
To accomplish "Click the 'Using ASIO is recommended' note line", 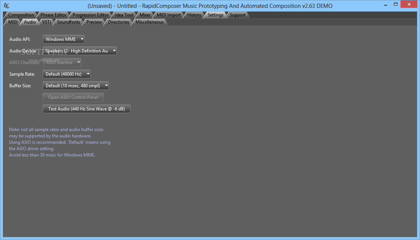I will [x=60, y=142].
